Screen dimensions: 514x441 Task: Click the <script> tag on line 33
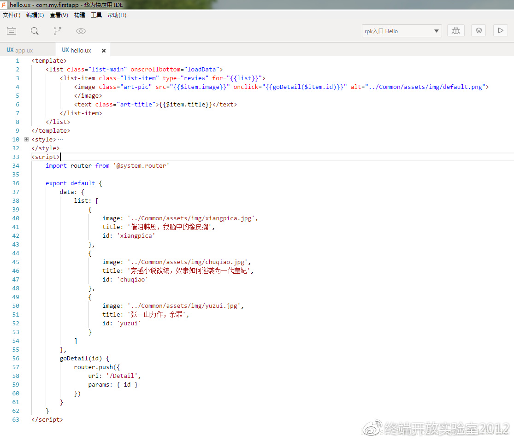46,157
